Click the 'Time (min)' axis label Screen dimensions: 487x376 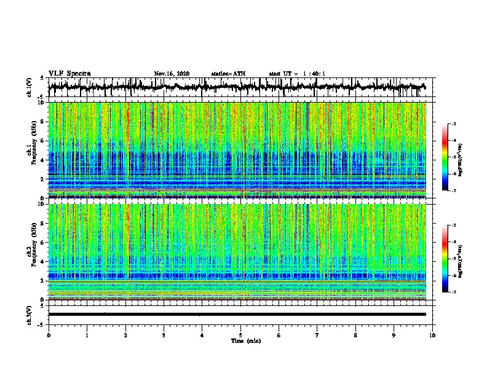pyautogui.click(x=246, y=341)
